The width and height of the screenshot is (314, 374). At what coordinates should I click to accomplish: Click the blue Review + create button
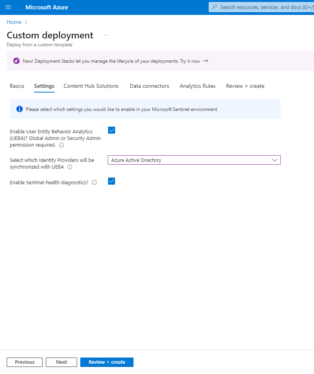point(107,362)
